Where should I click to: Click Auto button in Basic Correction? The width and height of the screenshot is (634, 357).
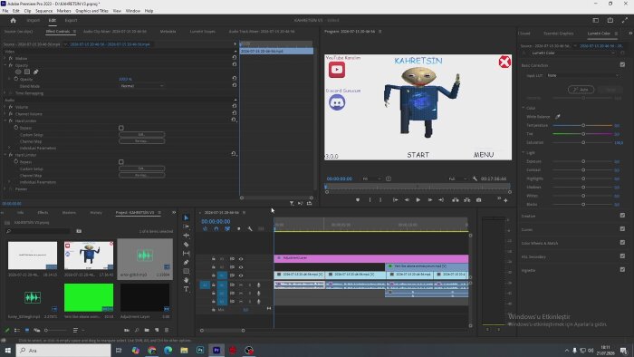pyautogui.click(x=581, y=90)
